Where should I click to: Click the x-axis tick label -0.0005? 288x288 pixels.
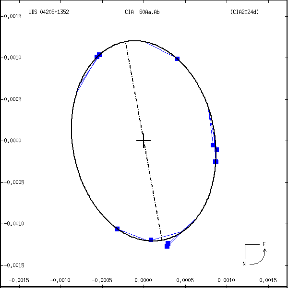102,280
